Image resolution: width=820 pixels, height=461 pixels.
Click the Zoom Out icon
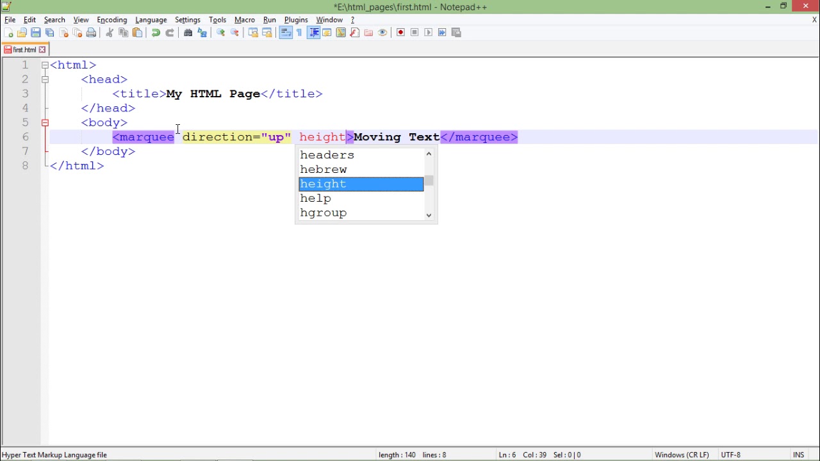click(x=234, y=33)
